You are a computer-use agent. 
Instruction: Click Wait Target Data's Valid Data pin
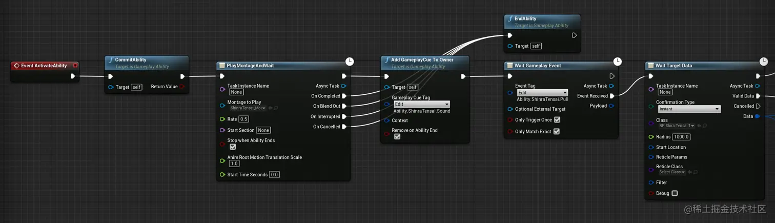click(x=758, y=96)
